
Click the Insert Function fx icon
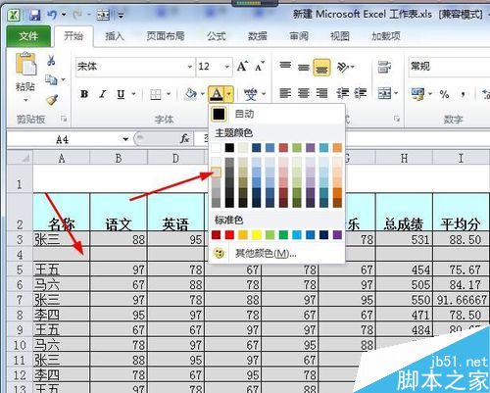coord(184,139)
